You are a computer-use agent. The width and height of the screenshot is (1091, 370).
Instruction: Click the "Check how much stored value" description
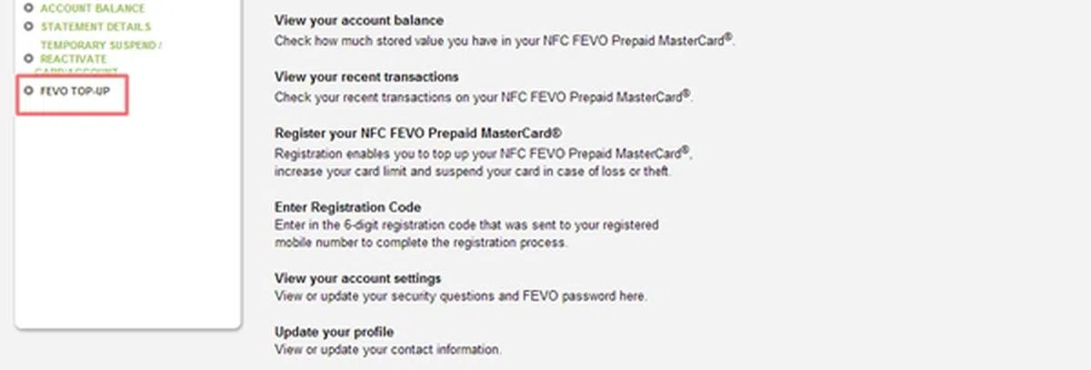coord(504,40)
